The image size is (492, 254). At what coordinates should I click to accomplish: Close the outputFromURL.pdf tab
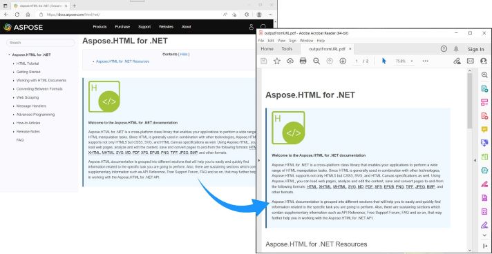(x=350, y=49)
